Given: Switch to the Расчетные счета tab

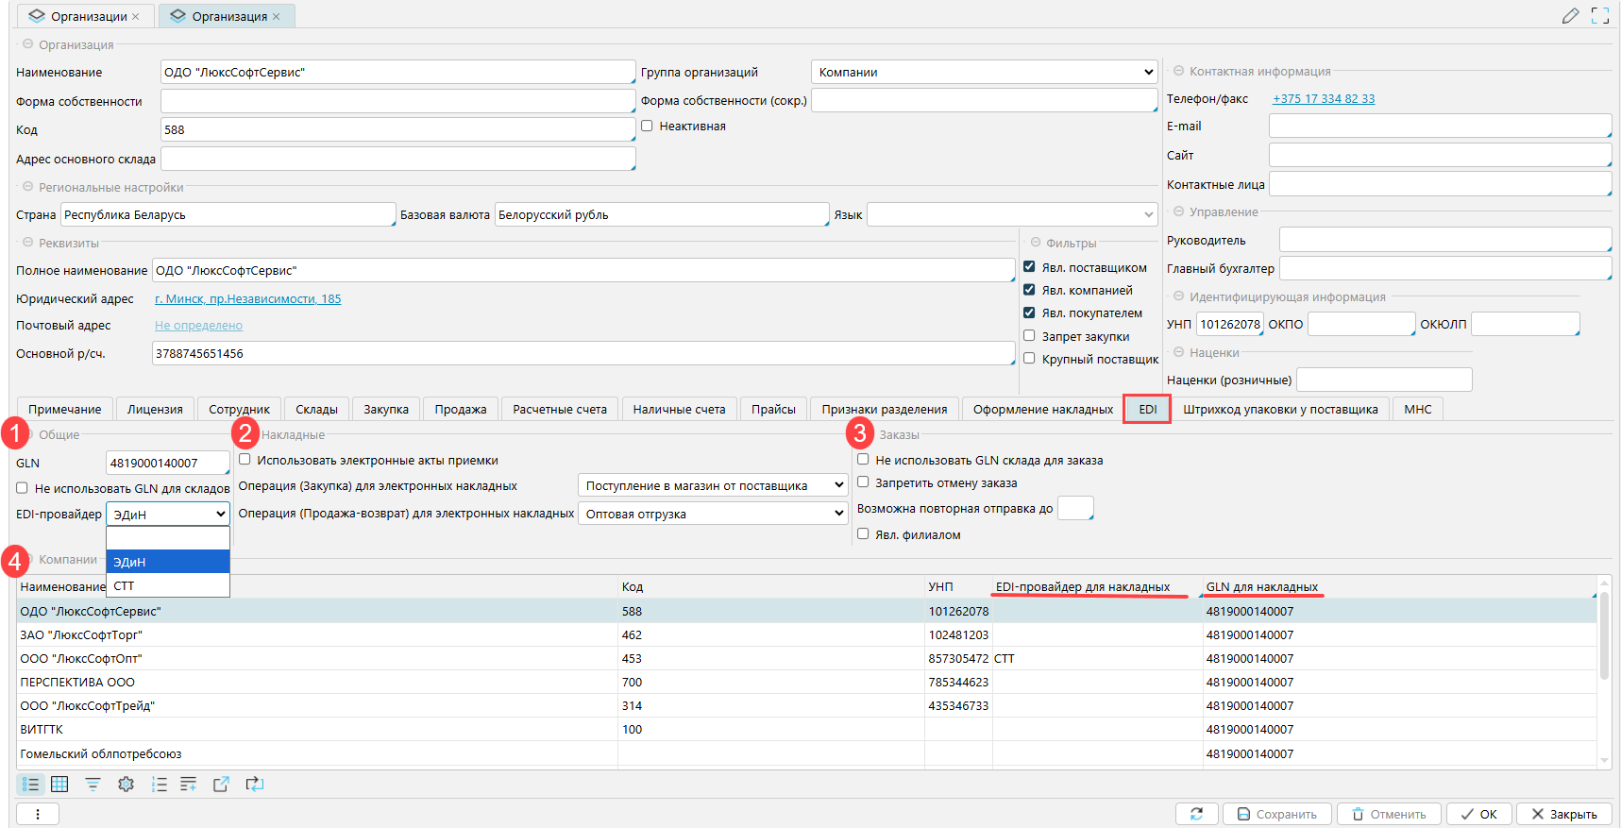Looking at the screenshot, I should tap(559, 410).
